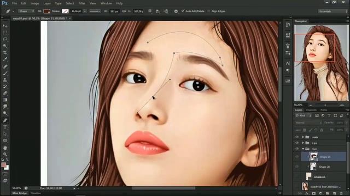
Task: Hide the Lips group
Action: 297,143
